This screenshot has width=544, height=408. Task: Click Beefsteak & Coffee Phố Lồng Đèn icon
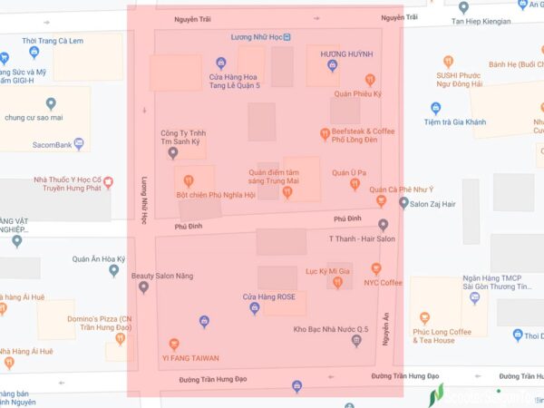325,135
